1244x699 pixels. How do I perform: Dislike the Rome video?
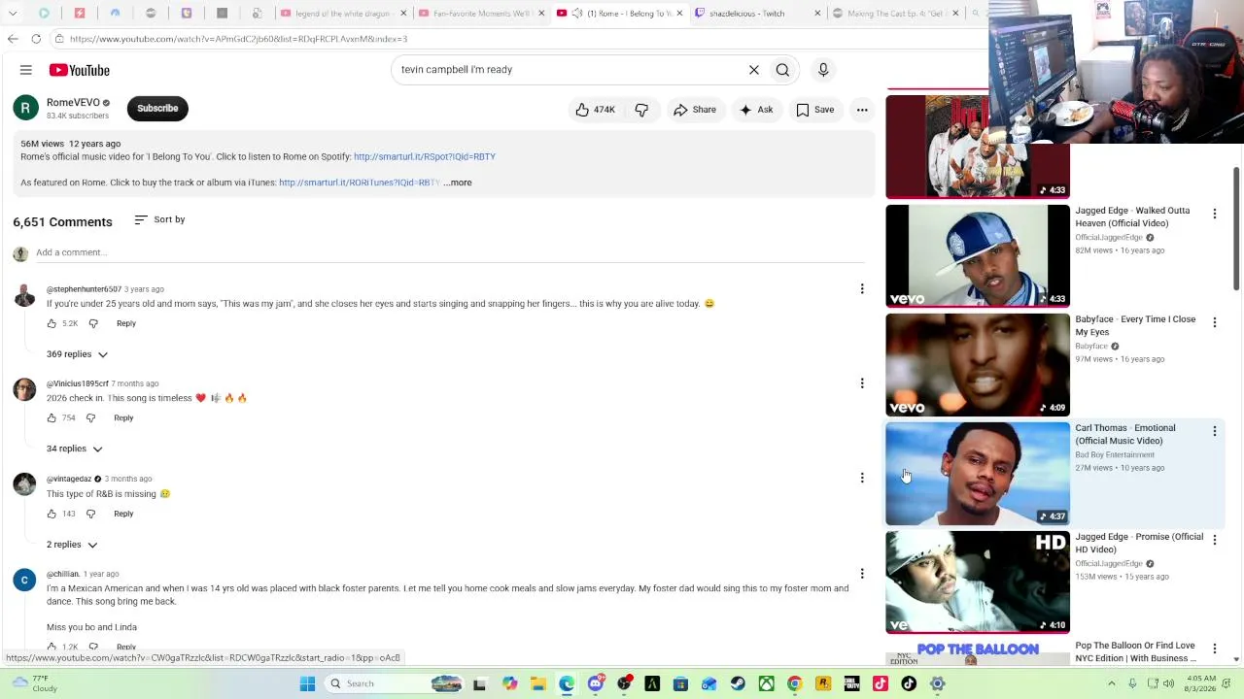(x=641, y=110)
